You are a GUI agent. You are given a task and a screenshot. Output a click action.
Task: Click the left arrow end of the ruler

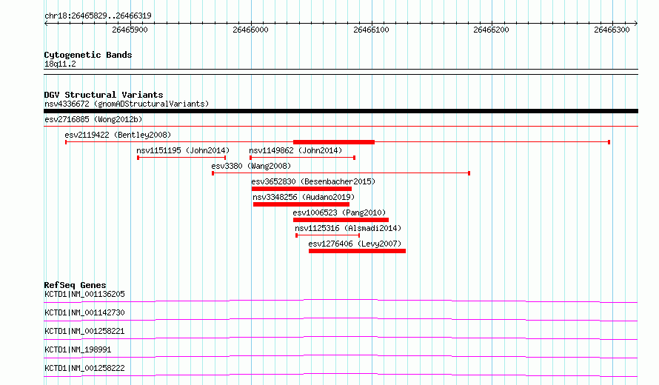46,24
